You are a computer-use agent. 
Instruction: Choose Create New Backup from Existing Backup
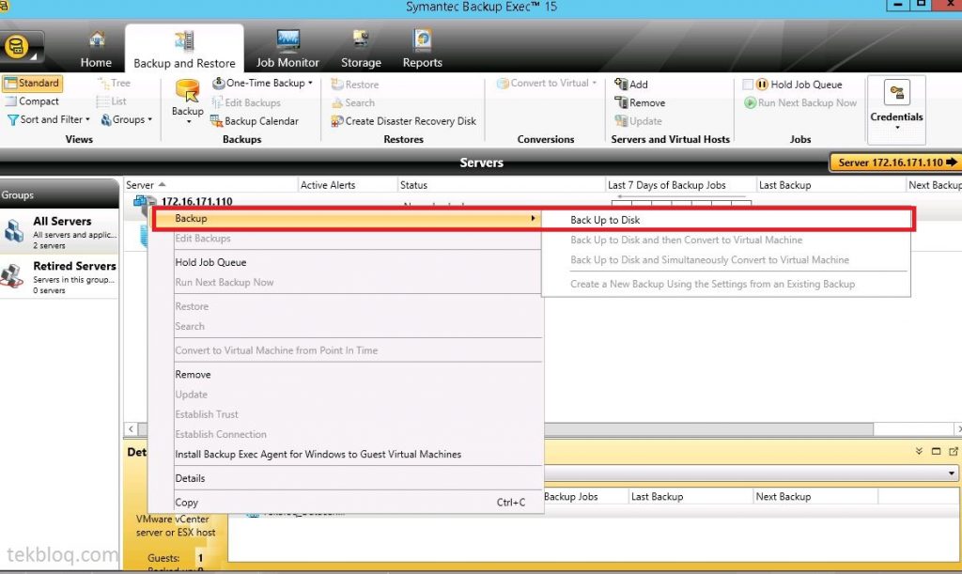[x=712, y=284]
